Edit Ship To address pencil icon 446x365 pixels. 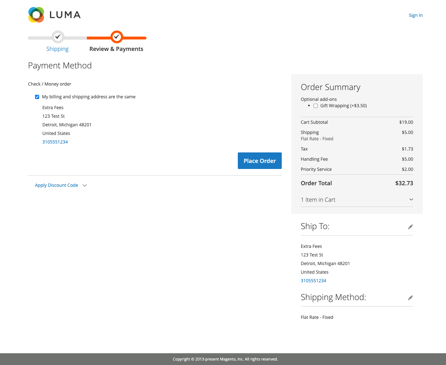[410, 227]
